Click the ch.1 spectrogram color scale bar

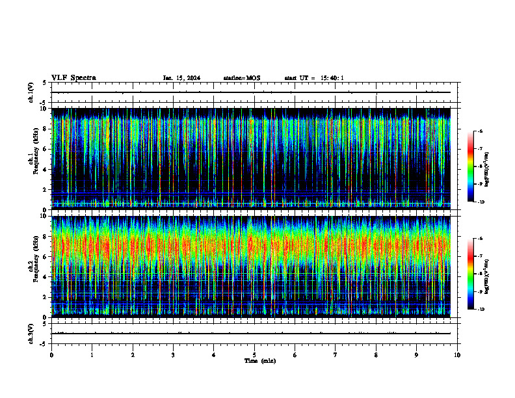click(470, 166)
